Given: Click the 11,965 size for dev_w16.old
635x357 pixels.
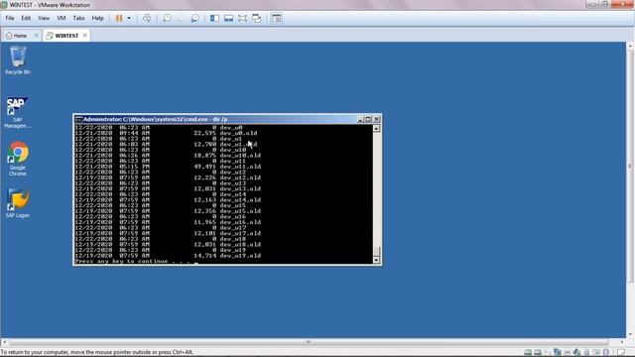Looking at the screenshot, I should [x=205, y=222].
